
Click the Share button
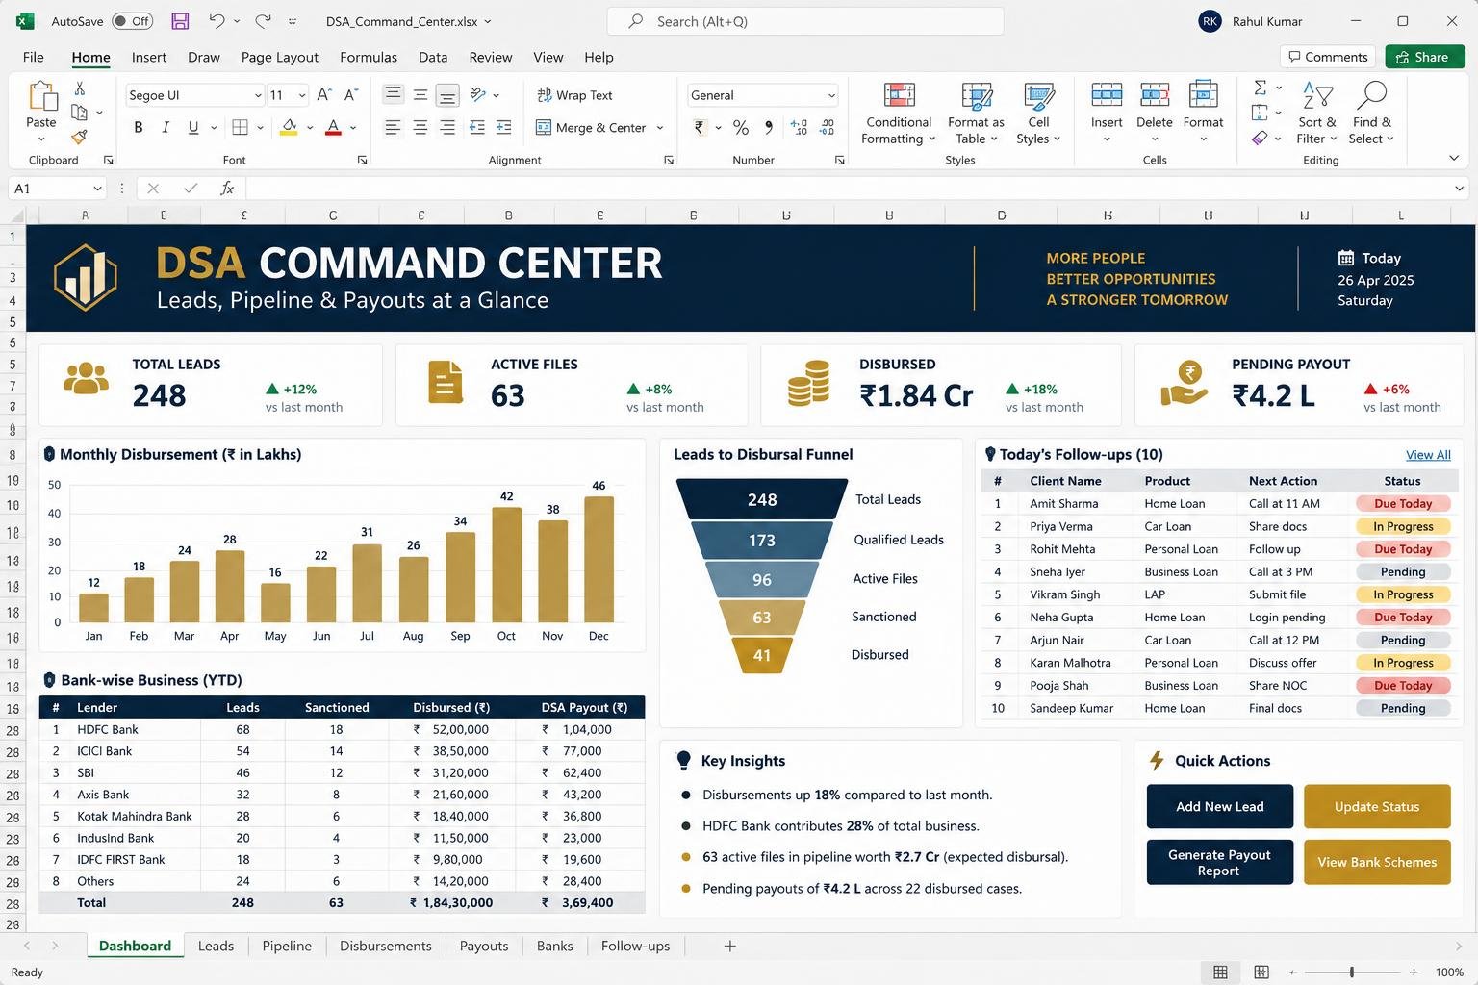[1424, 57]
